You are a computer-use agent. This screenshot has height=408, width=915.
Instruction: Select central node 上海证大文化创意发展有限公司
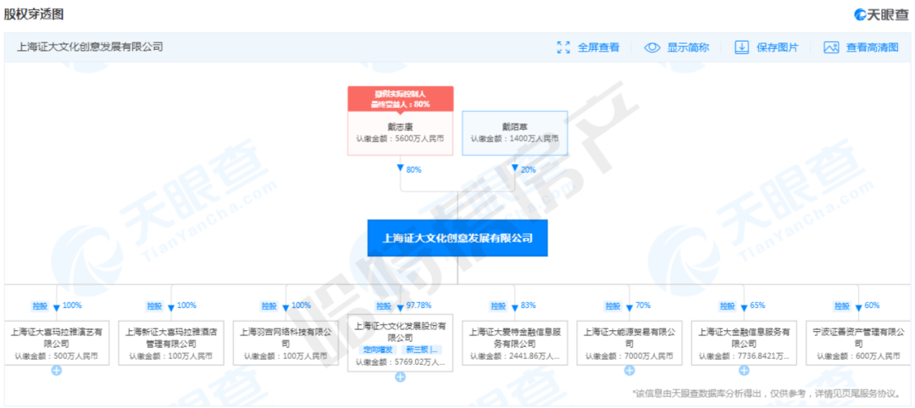tap(457, 238)
